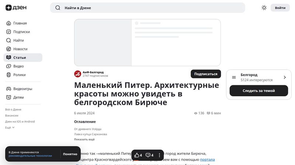Expand the Ещё sidebar menu
This screenshot has width=295, height=165.
click(x=10, y=128)
